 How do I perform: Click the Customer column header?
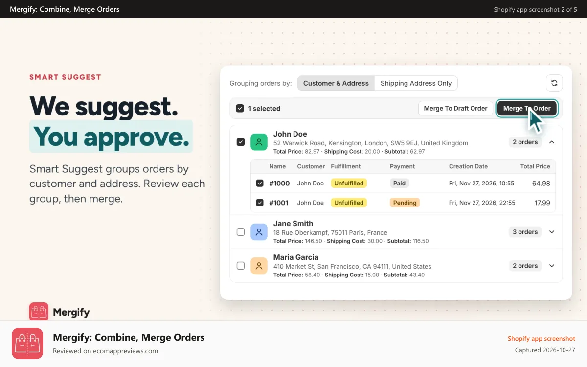[x=311, y=166]
